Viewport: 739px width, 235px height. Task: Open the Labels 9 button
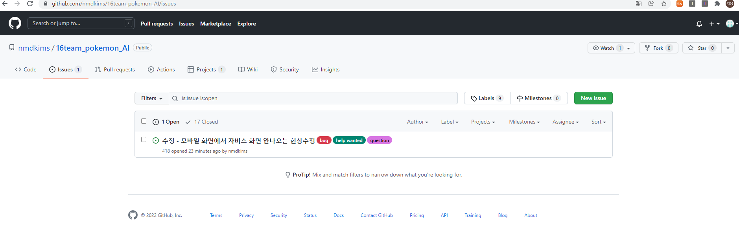coord(487,98)
